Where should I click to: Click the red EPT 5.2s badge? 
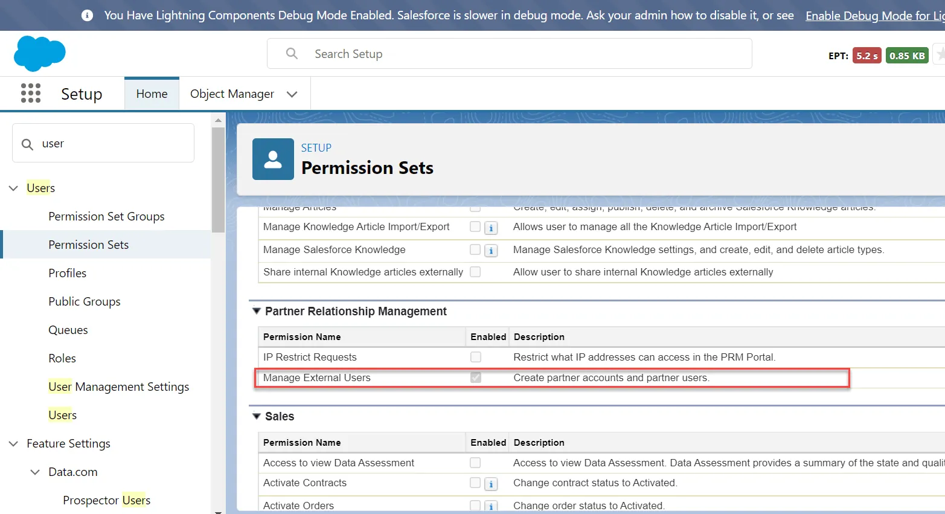(867, 54)
